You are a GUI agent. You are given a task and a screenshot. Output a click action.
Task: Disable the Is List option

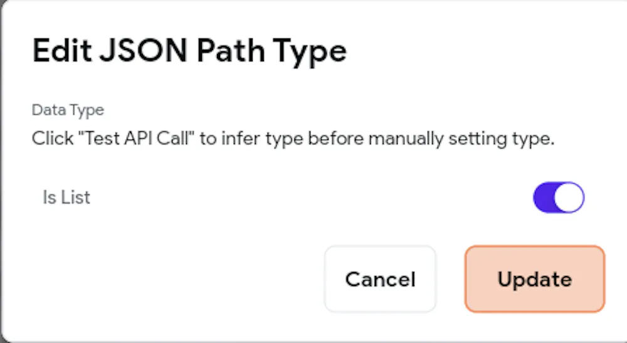pos(558,198)
